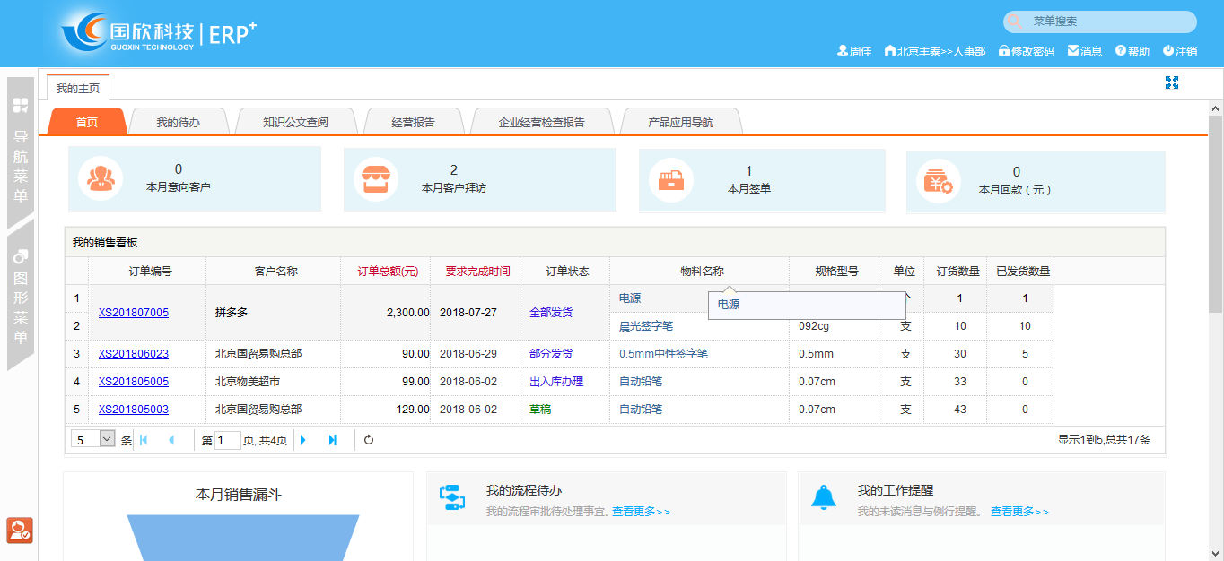
Task: Refresh the sales table
Action: [x=368, y=440]
